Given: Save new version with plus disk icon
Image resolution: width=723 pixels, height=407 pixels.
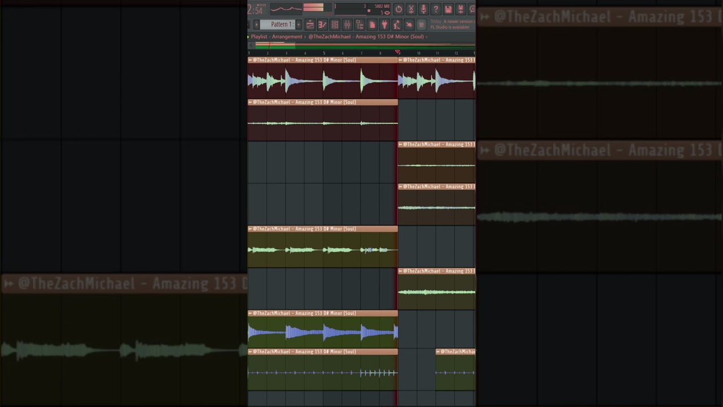Looking at the screenshot, I should pyautogui.click(x=461, y=9).
